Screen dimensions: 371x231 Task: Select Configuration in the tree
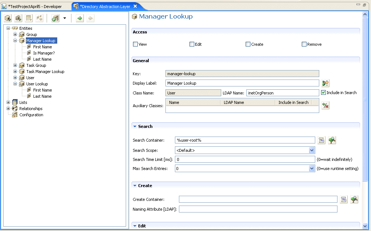point(31,115)
